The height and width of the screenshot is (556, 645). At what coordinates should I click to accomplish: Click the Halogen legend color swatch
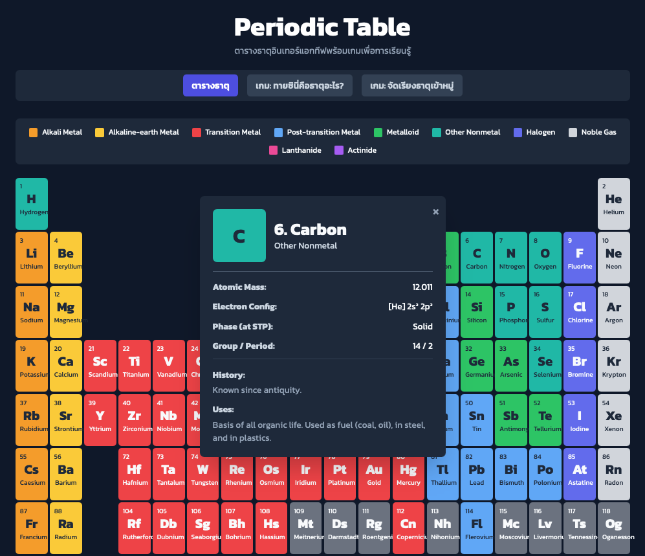518,133
